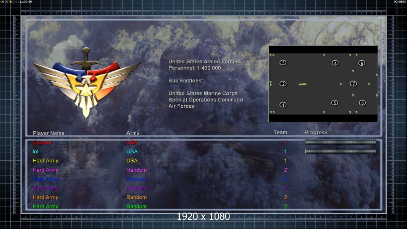
Task: Click the orange Random army entry
Action: click(137, 197)
